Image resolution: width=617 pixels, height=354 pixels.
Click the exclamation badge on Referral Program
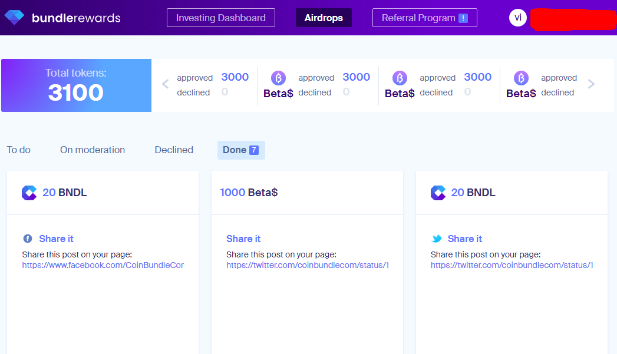coord(463,18)
